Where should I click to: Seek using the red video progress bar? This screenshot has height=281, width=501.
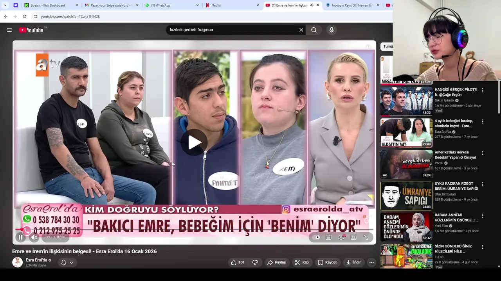pyautogui.click(x=195, y=229)
